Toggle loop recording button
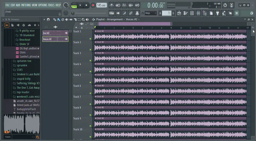The width and height of the screenshot is (256, 141). click(x=137, y=5)
